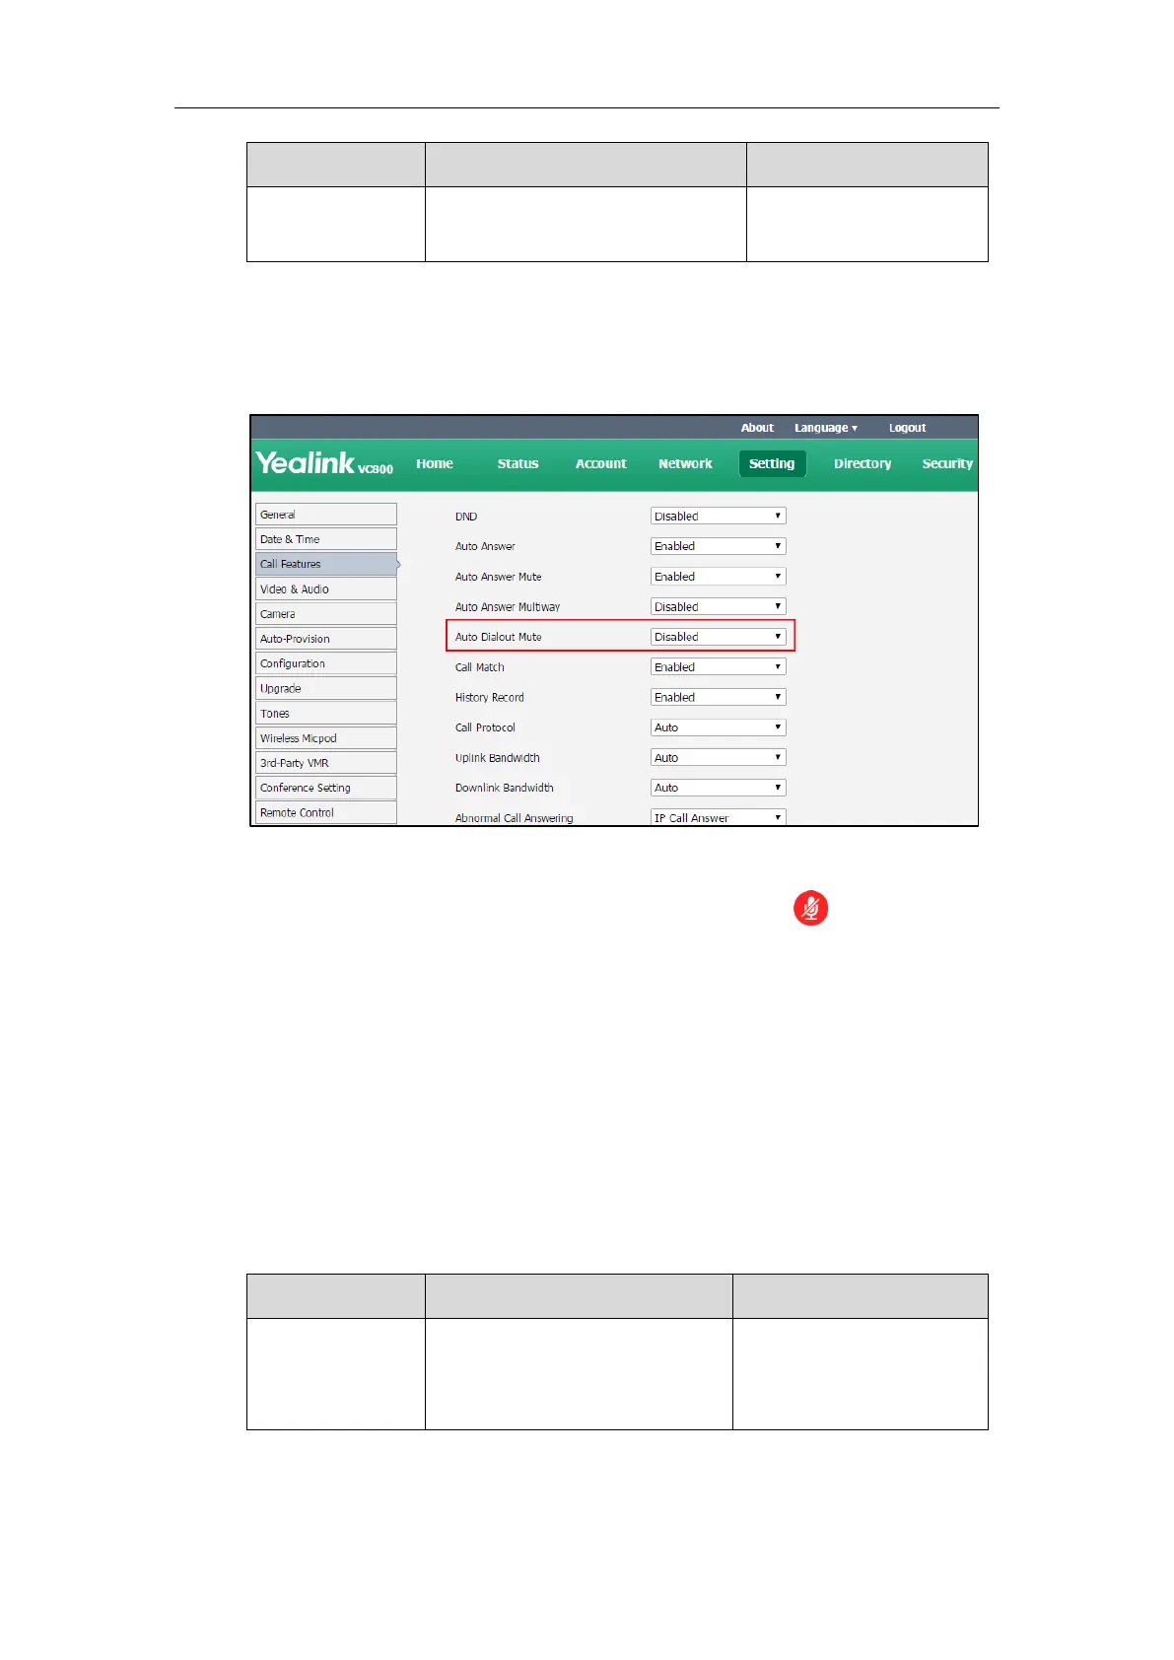Open Configuration sidebar item
Image resolution: width=1174 pixels, height=1660 pixels.
point(326,663)
